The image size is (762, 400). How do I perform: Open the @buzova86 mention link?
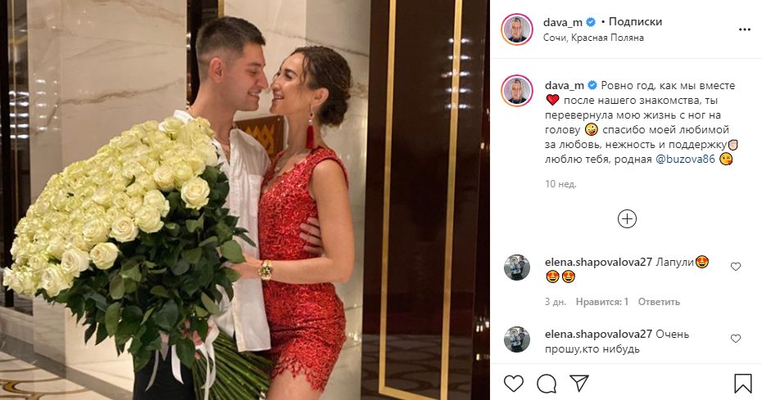point(685,160)
